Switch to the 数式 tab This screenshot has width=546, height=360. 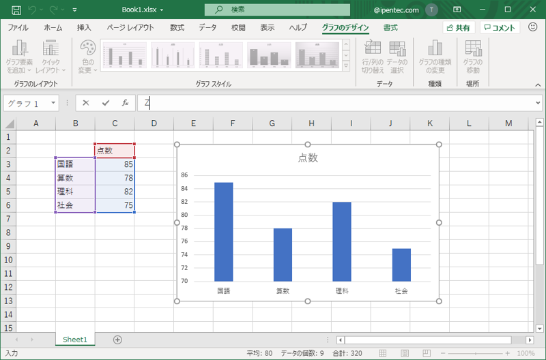coord(177,27)
